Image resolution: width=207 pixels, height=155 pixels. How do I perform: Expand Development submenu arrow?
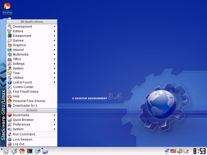(x=54, y=27)
